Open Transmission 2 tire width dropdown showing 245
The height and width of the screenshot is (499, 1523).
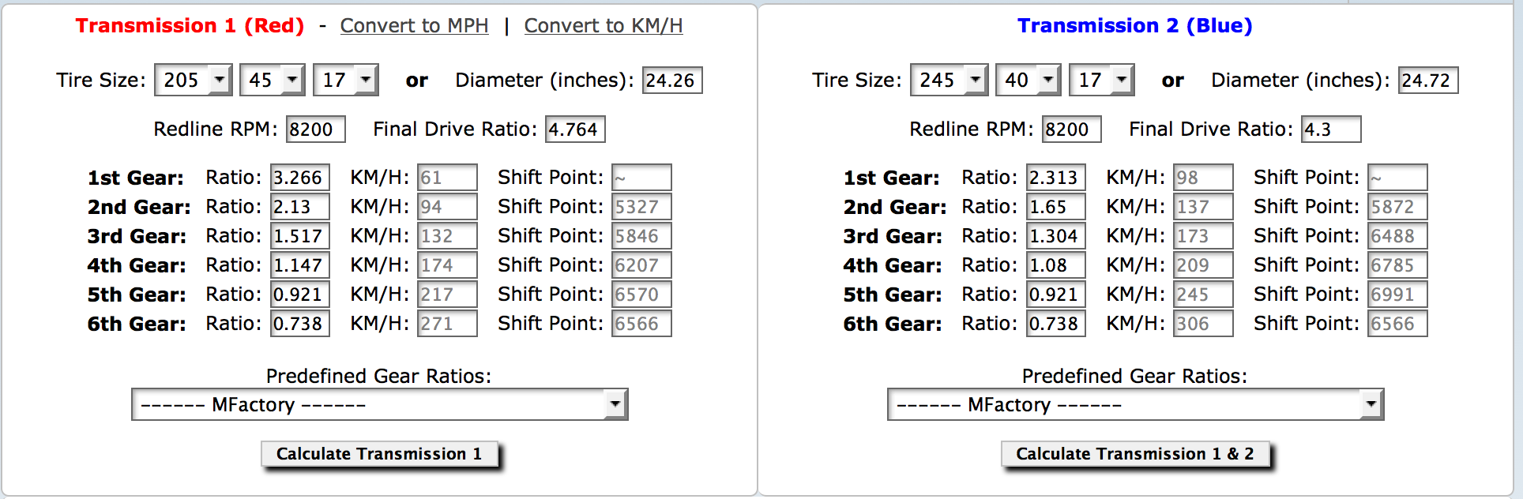coord(950,80)
